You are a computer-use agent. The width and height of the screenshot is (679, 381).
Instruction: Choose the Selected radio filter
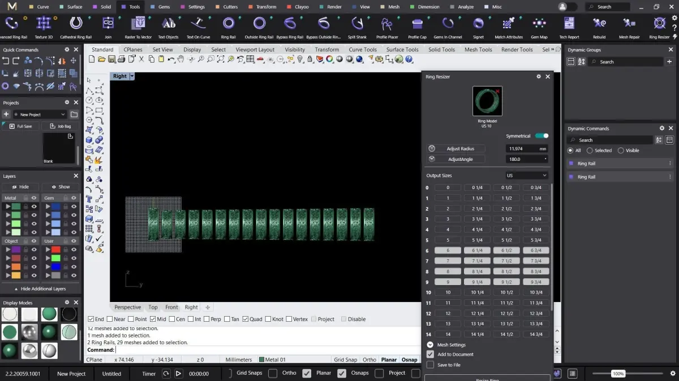point(590,151)
